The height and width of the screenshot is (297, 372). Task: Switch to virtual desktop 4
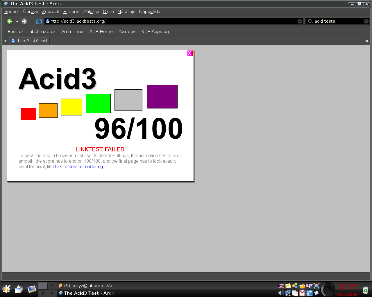tap(52, 293)
